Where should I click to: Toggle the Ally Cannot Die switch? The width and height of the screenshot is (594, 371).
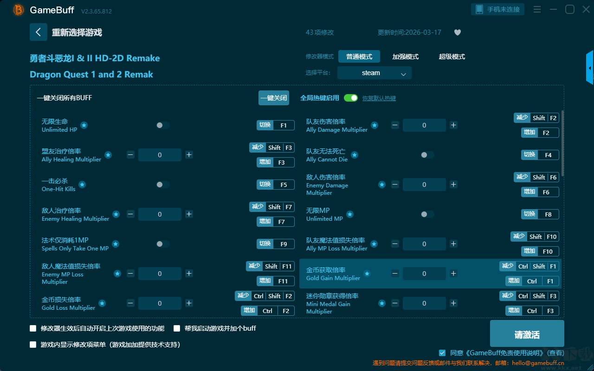click(427, 155)
